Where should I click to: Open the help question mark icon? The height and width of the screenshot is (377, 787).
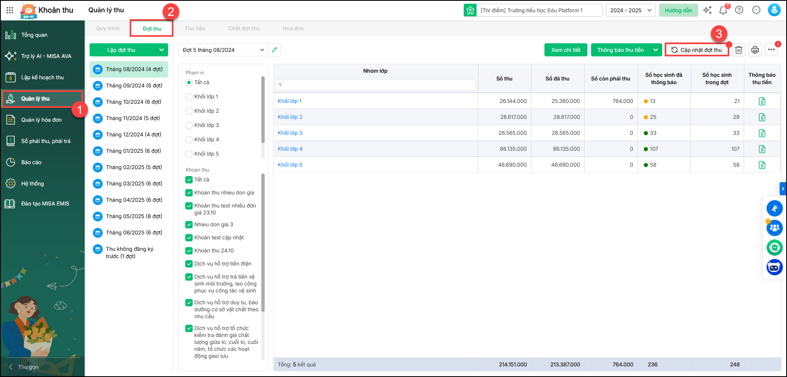(739, 10)
